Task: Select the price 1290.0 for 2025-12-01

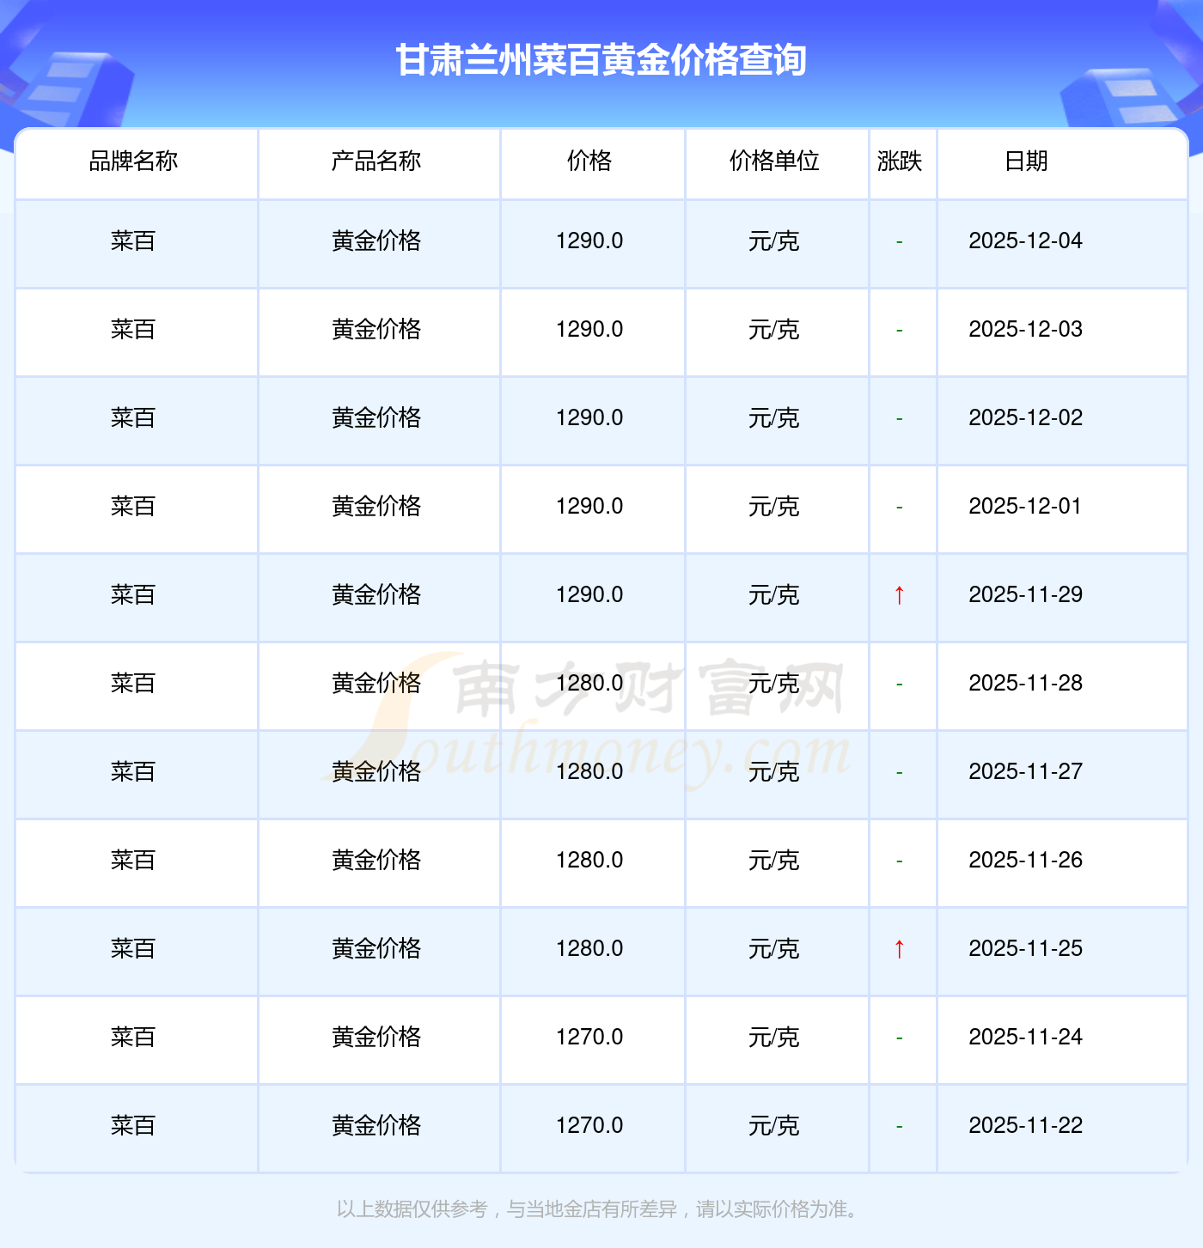Action: 589,507
